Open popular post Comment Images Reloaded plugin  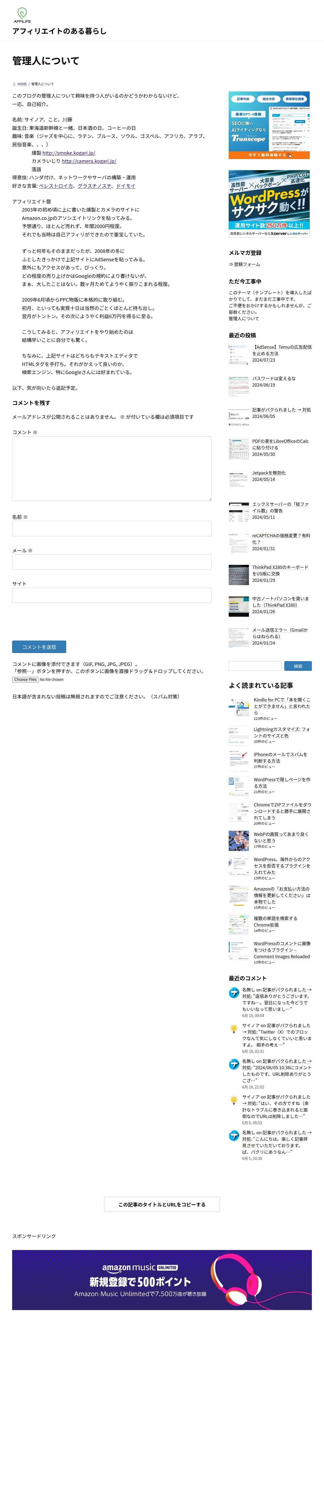click(282, 950)
